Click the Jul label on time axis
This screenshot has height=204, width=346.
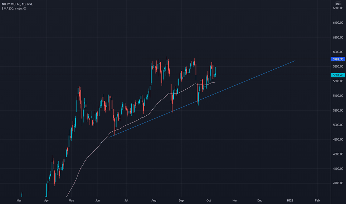click(x=126, y=200)
